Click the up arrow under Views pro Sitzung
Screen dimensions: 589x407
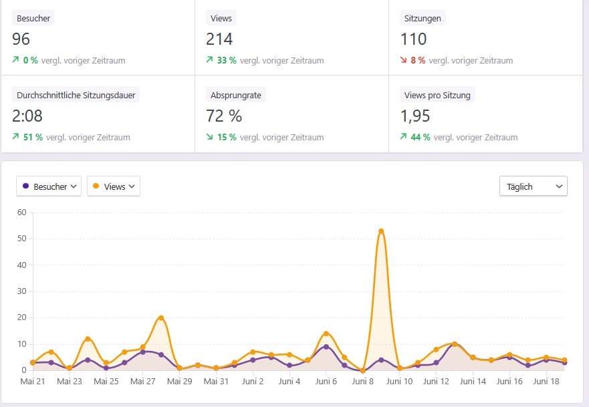403,137
